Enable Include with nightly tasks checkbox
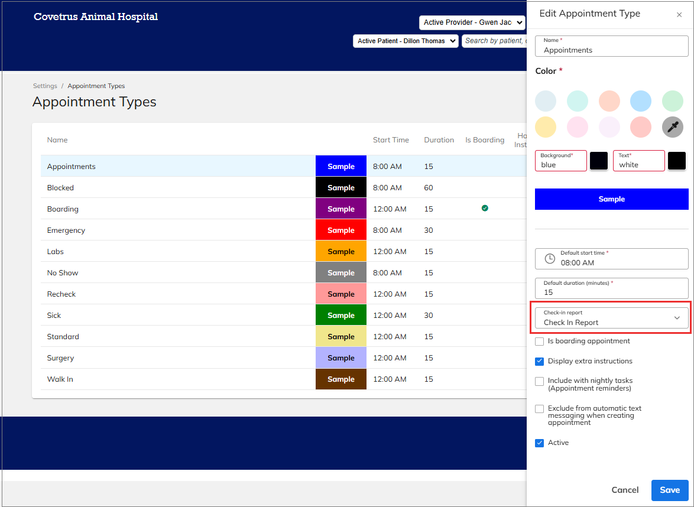 539,381
